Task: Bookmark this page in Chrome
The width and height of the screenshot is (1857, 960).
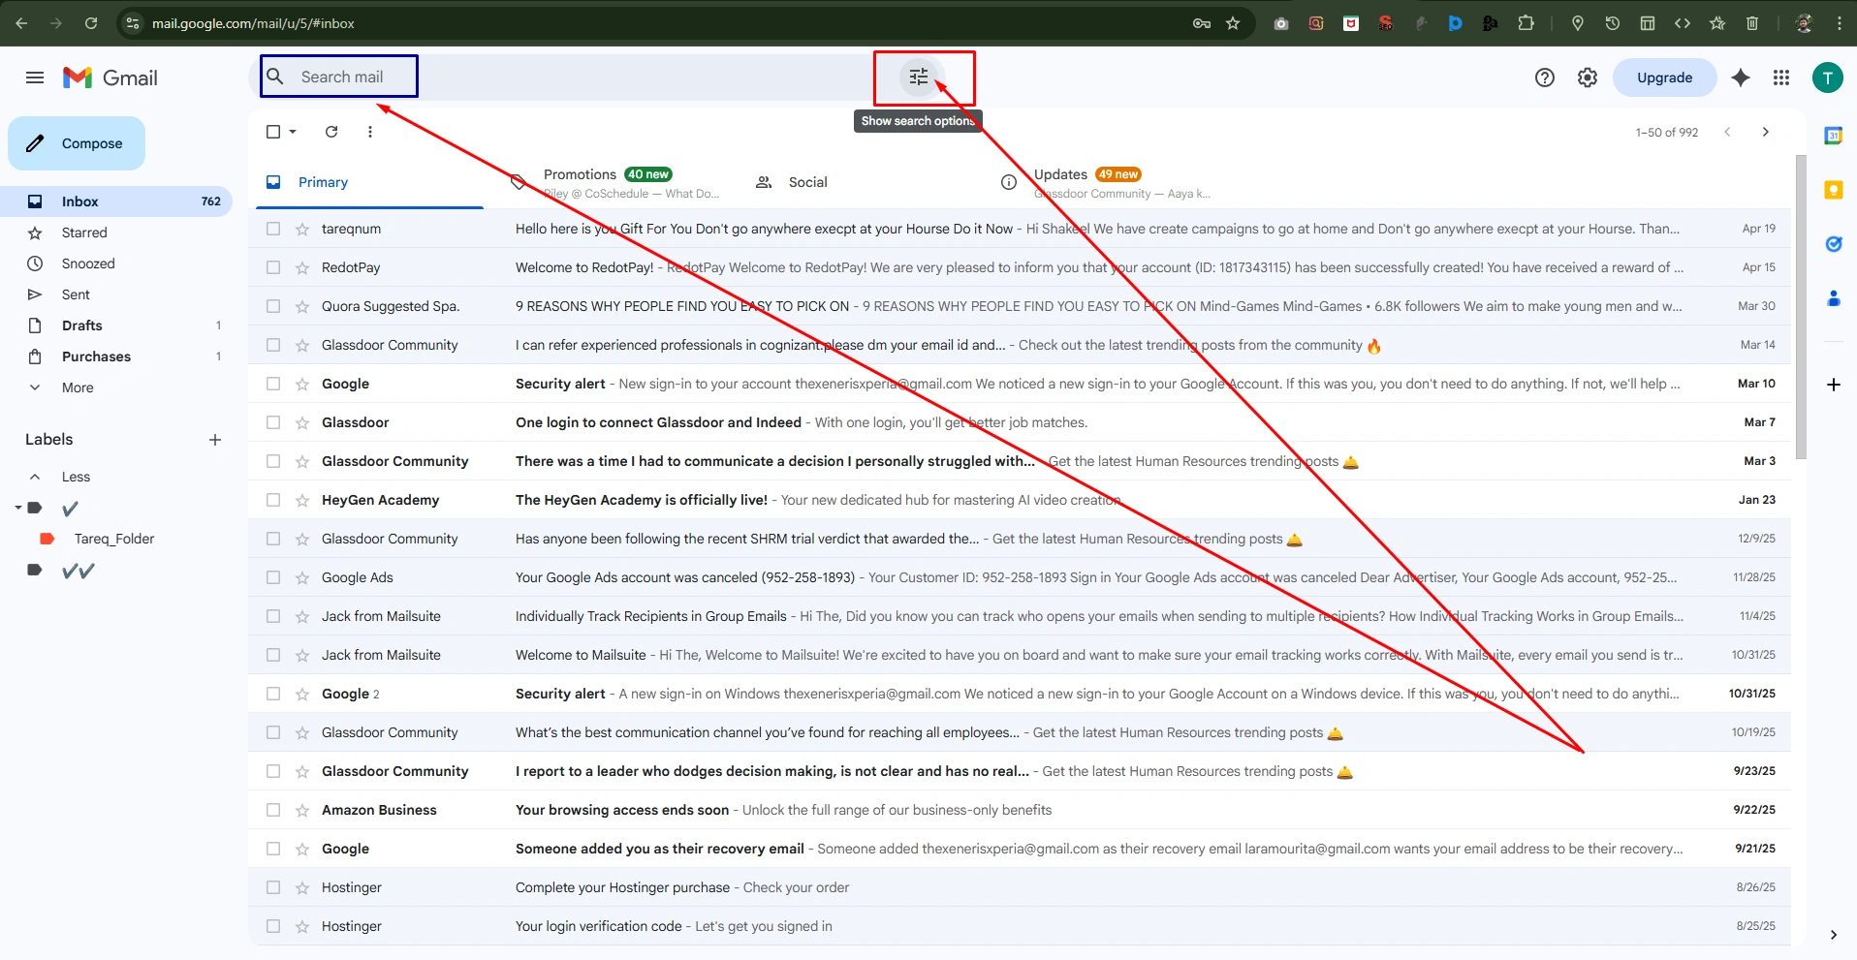Action: tap(1233, 23)
